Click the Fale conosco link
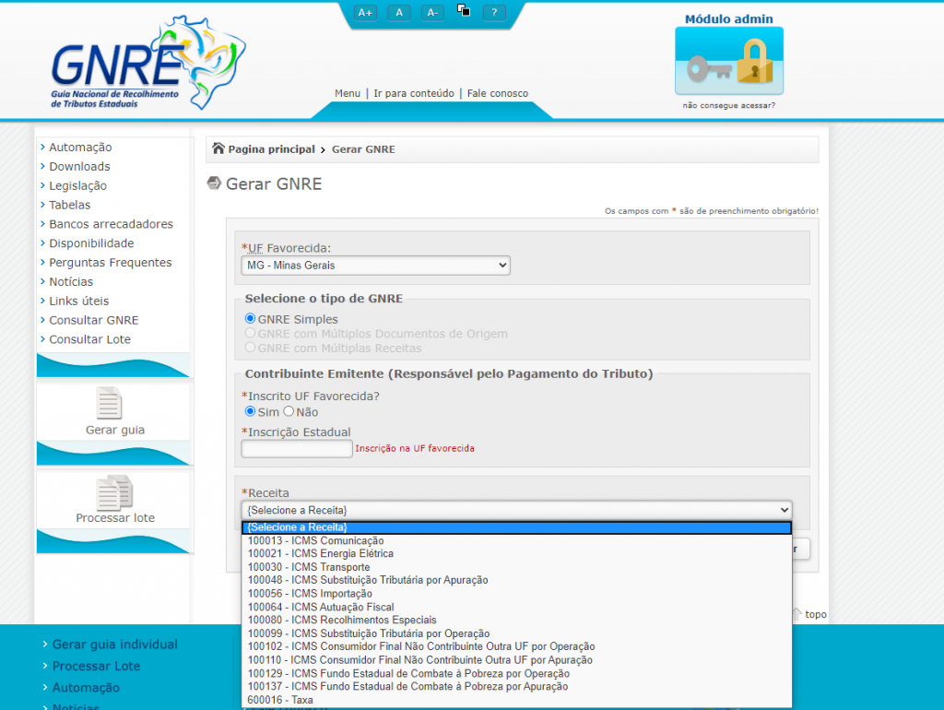Screen dimensions: 944x710 (497, 93)
